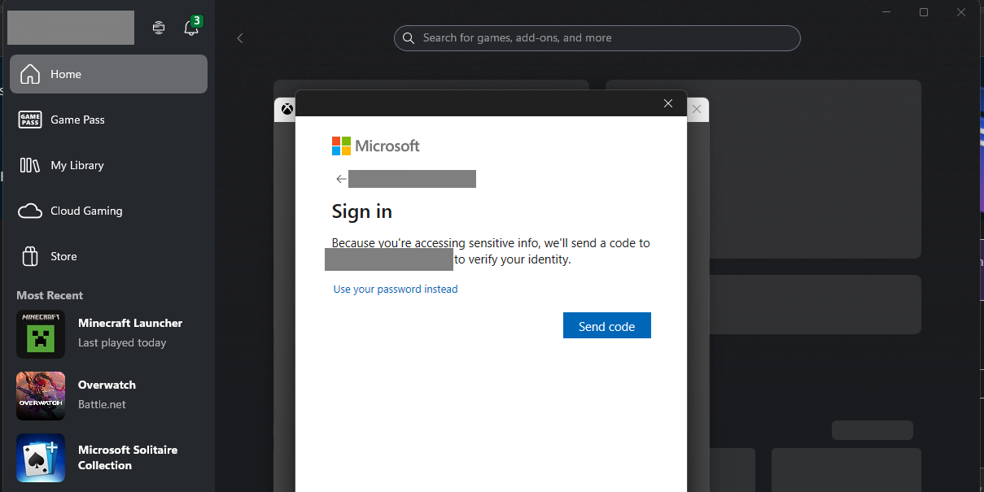
Task: Focus the search games field
Action: click(597, 38)
